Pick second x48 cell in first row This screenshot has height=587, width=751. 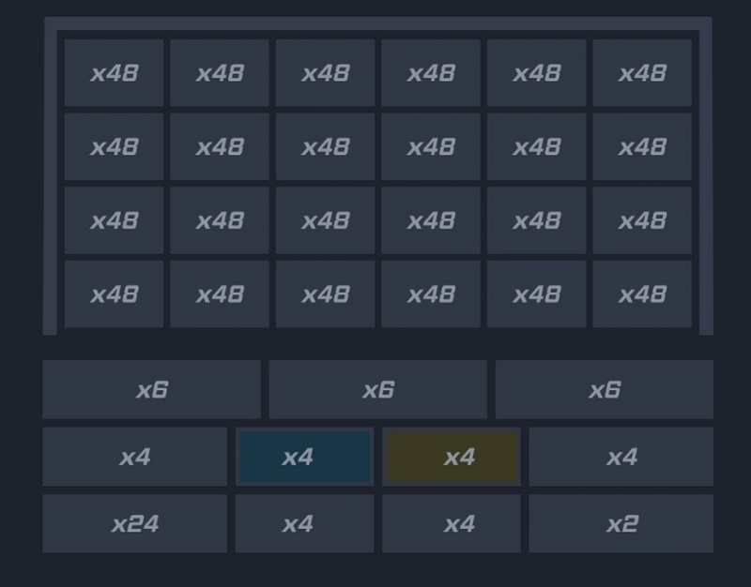click(220, 72)
